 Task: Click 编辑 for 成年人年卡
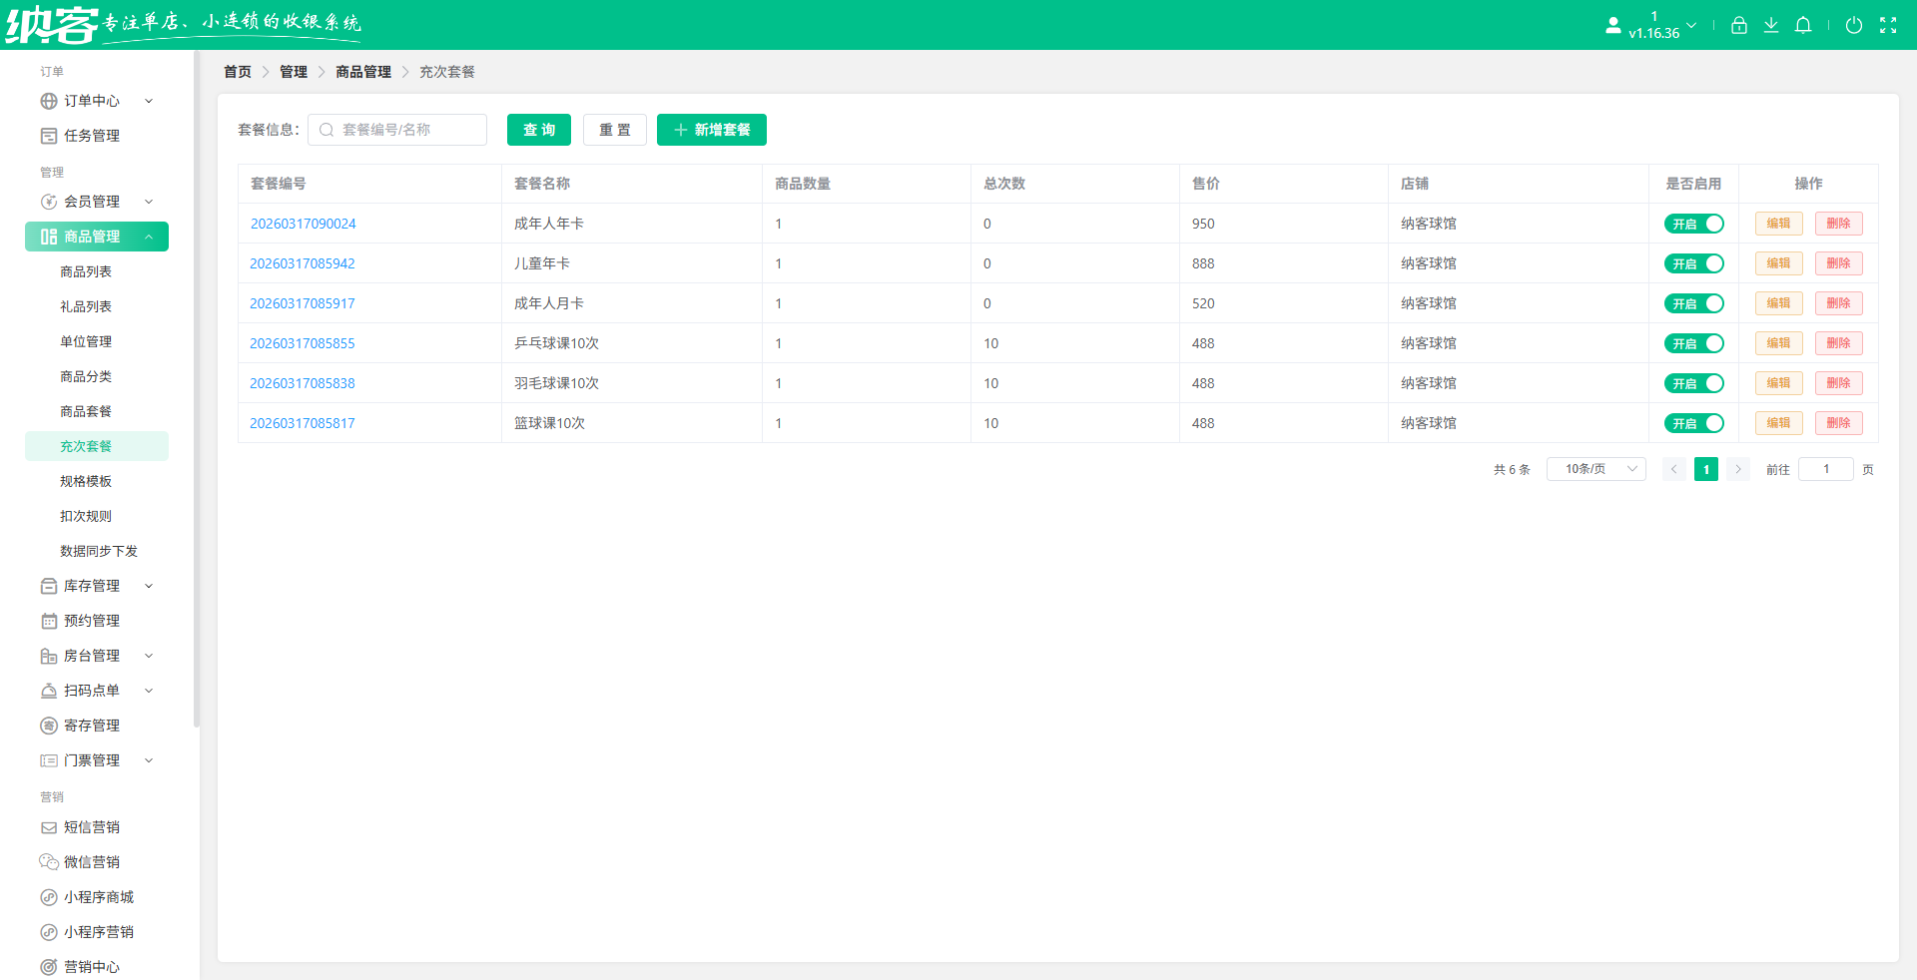pos(1778,224)
